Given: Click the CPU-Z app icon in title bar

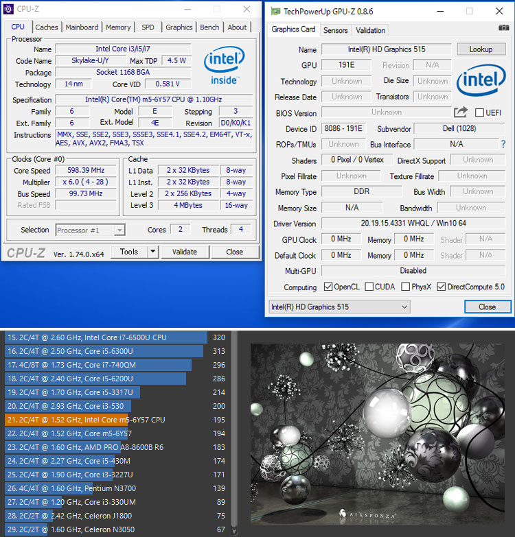Looking at the screenshot, I should coord(8,9).
